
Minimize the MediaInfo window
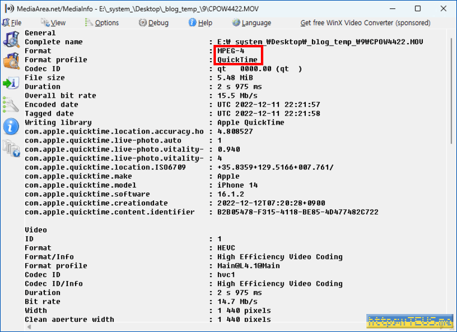pos(392,8)
